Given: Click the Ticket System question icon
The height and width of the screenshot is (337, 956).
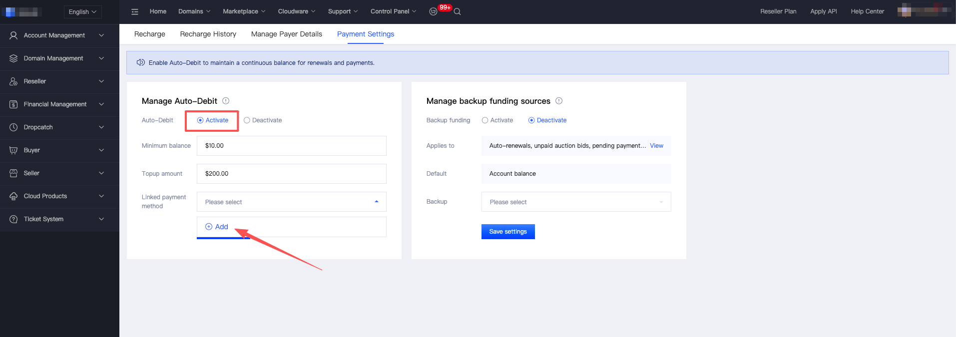Looking at the screenshot, I should tap(13, 219).
